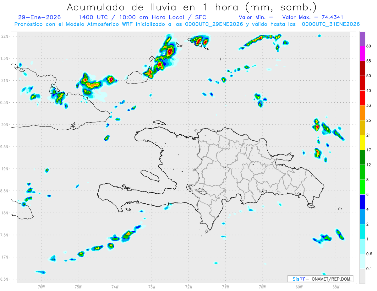Click the red swatch between 40 and 50
This screenshot has width=377, height=291.
pos(362,83)
